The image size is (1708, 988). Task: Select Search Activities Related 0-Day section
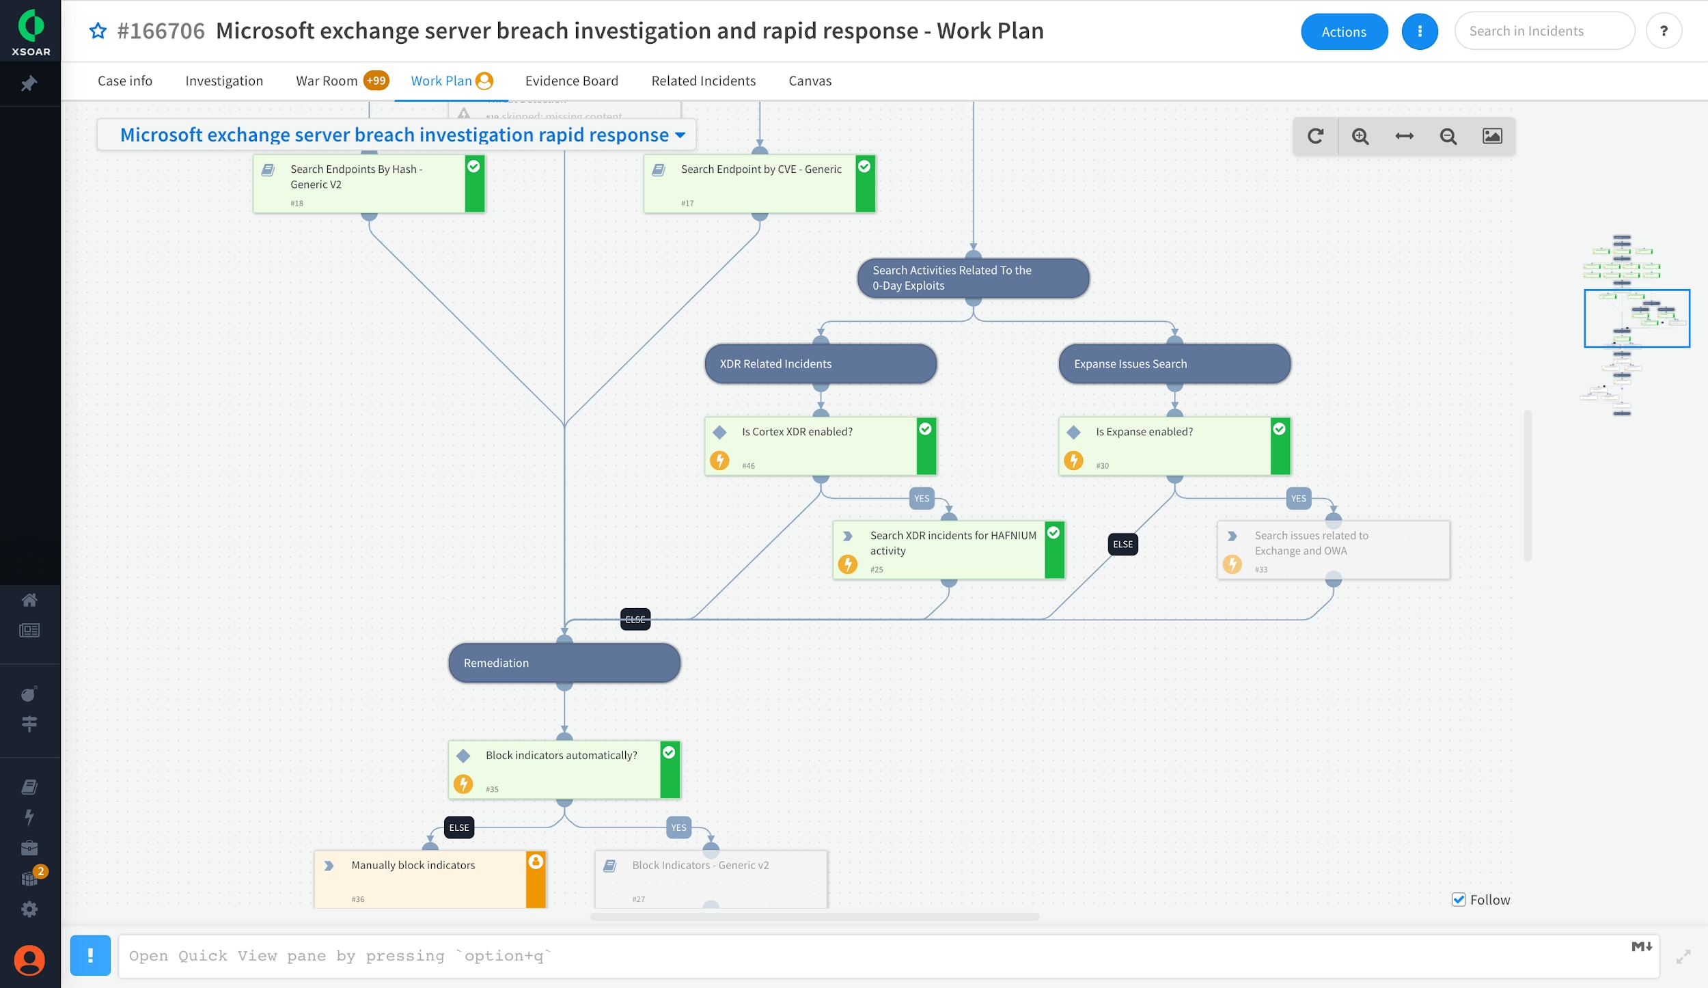point(973,278)
